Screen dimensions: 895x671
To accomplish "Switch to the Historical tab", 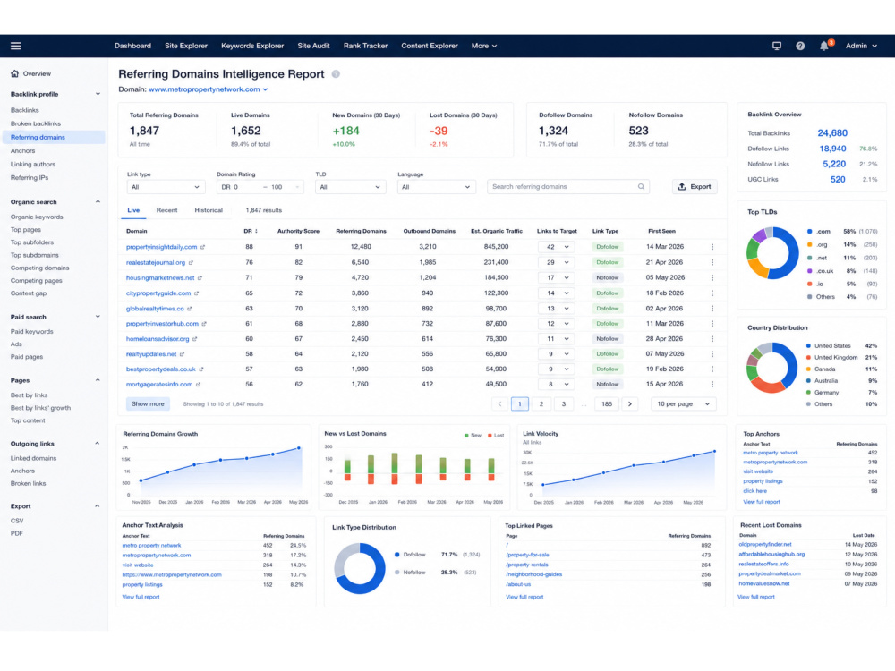I will pyautogui.click(x=209, y=210).
